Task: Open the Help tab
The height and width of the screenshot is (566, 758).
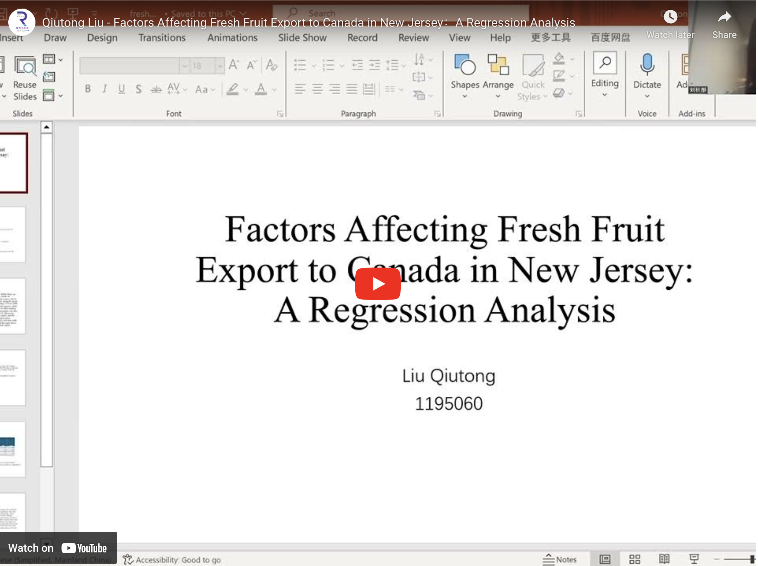Action: point(500,38)
